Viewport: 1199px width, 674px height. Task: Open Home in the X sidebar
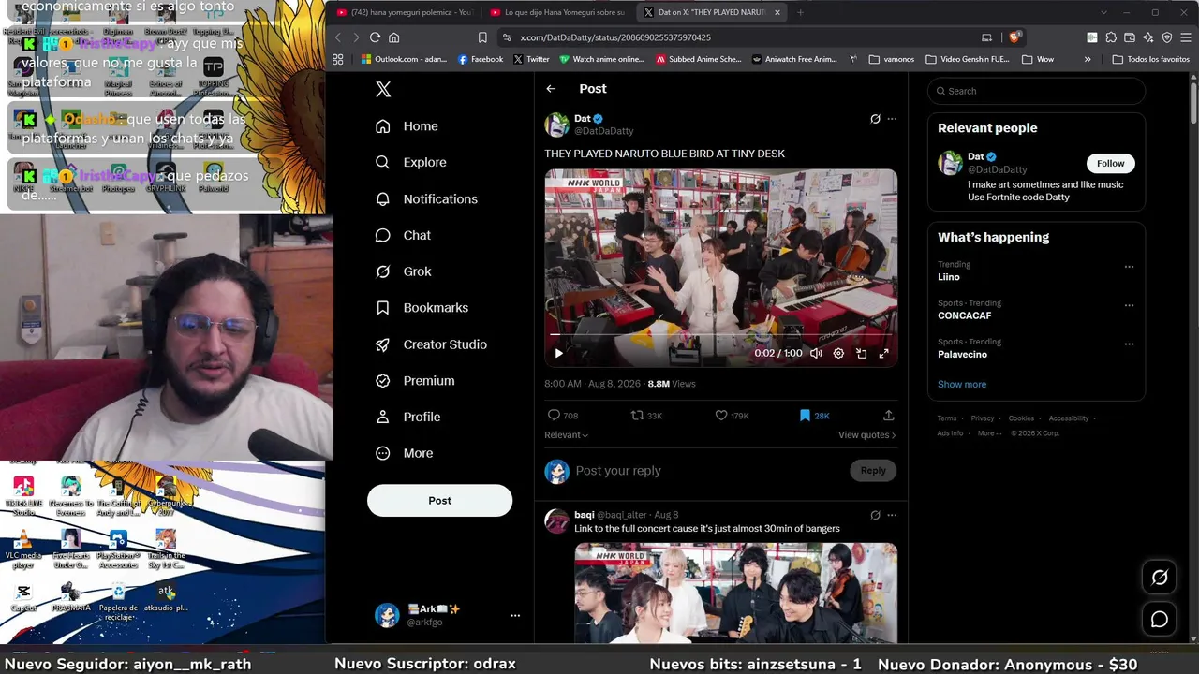click(407, 126)
